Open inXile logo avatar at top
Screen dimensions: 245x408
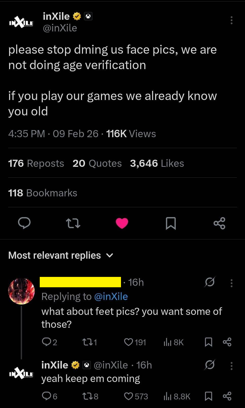coord(21,22)
